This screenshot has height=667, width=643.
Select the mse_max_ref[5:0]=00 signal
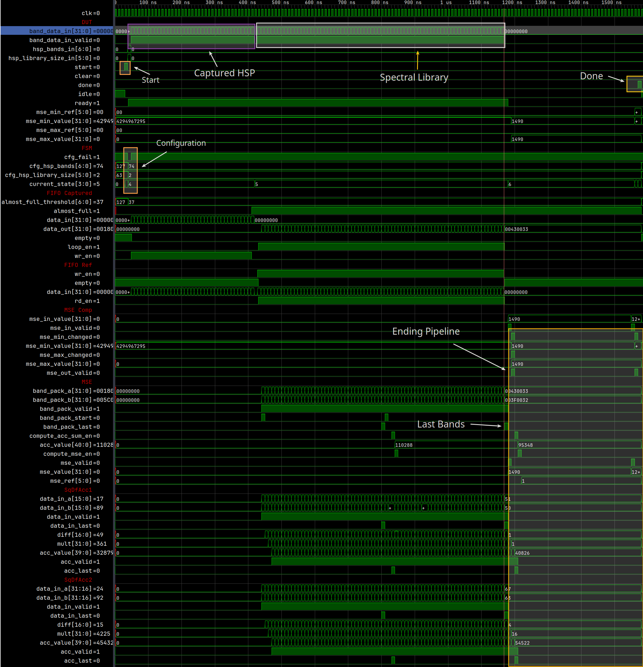point(69,130)
